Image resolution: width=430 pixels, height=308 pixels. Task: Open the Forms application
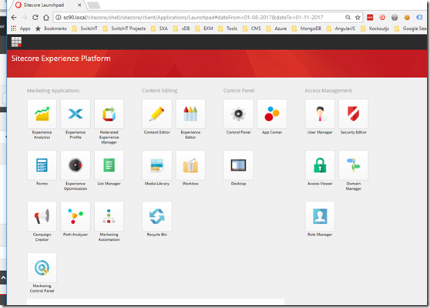pos(42,165)
